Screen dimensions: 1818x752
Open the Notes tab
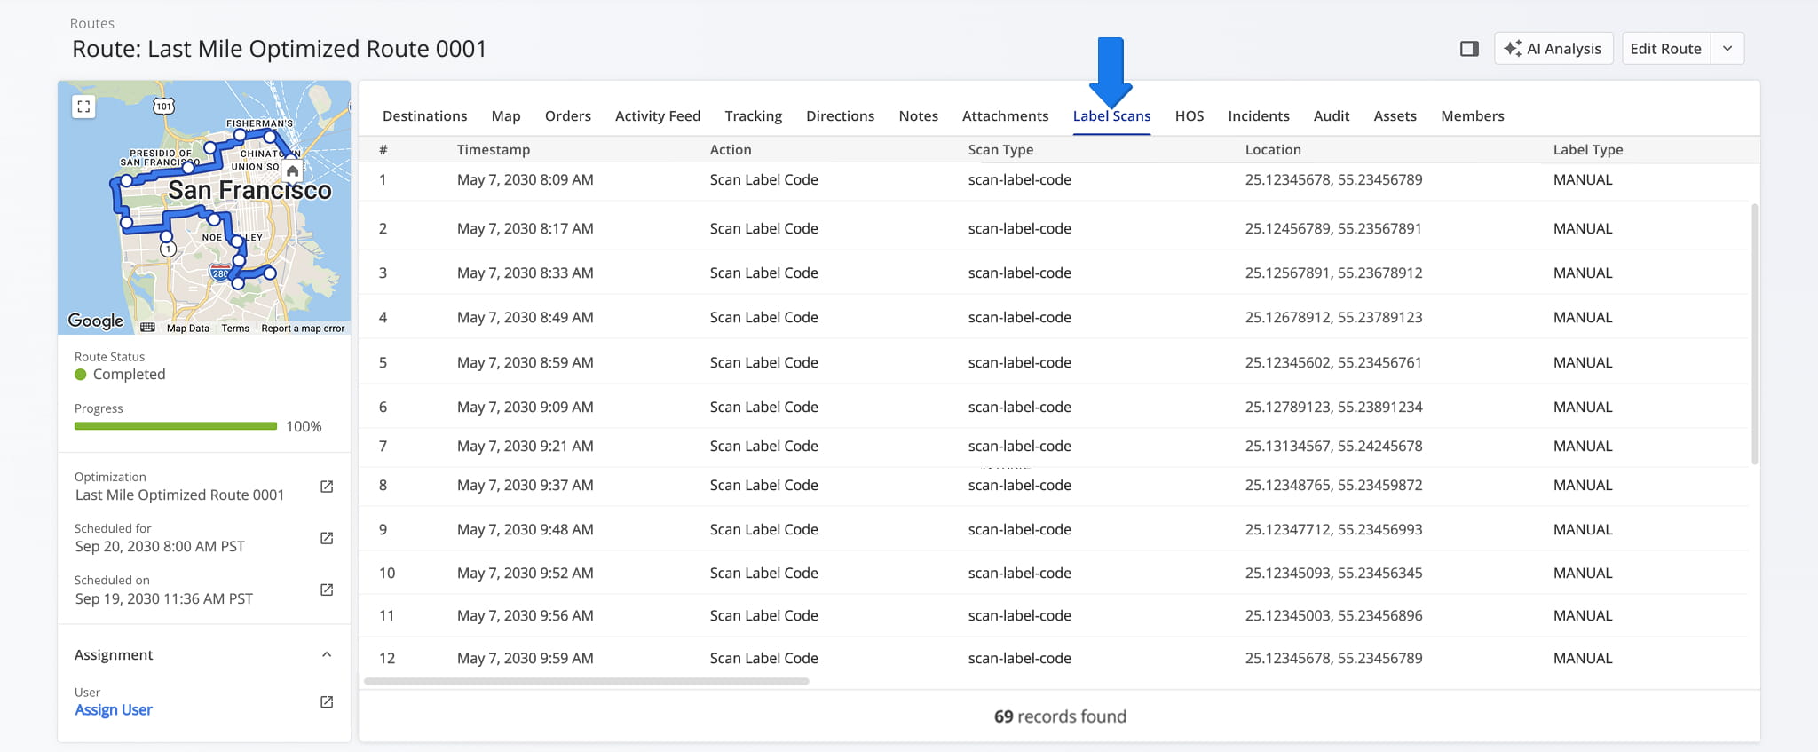point(918,115)
